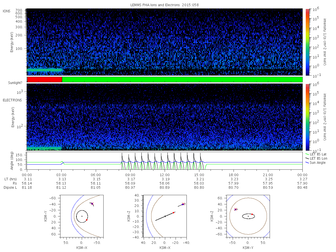Click the red X marker in the KSM-X/KSM-Y orbit plot
The height and width of the screenshot is (252, 336).
tap(92, 204)
